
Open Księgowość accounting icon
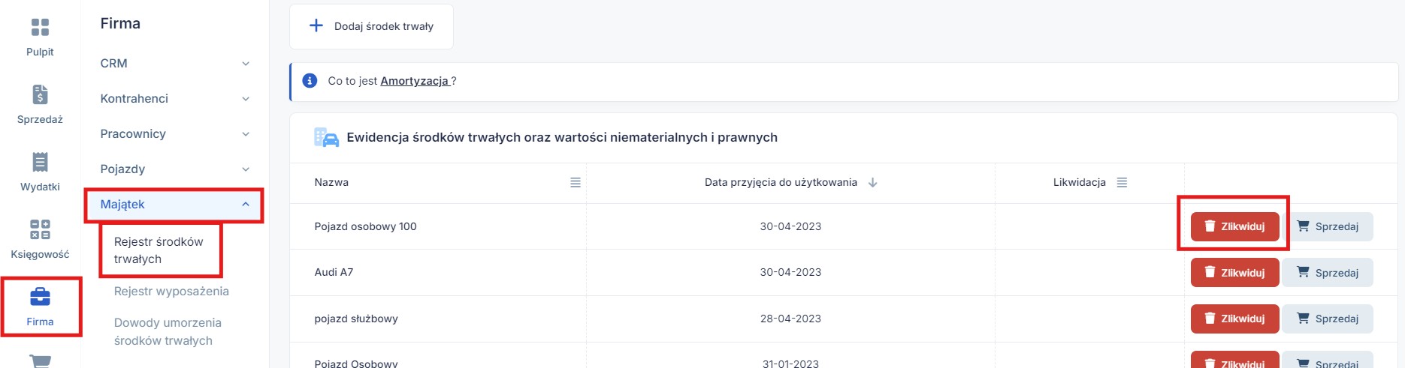[40, 230]
